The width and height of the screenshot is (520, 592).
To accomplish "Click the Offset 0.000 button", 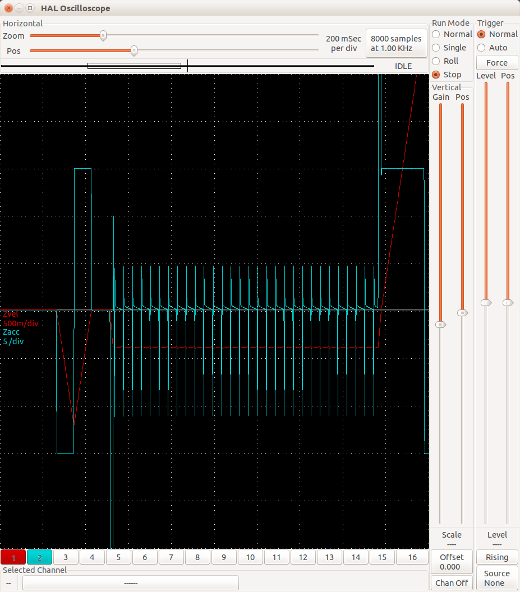I will coord(452,562).
